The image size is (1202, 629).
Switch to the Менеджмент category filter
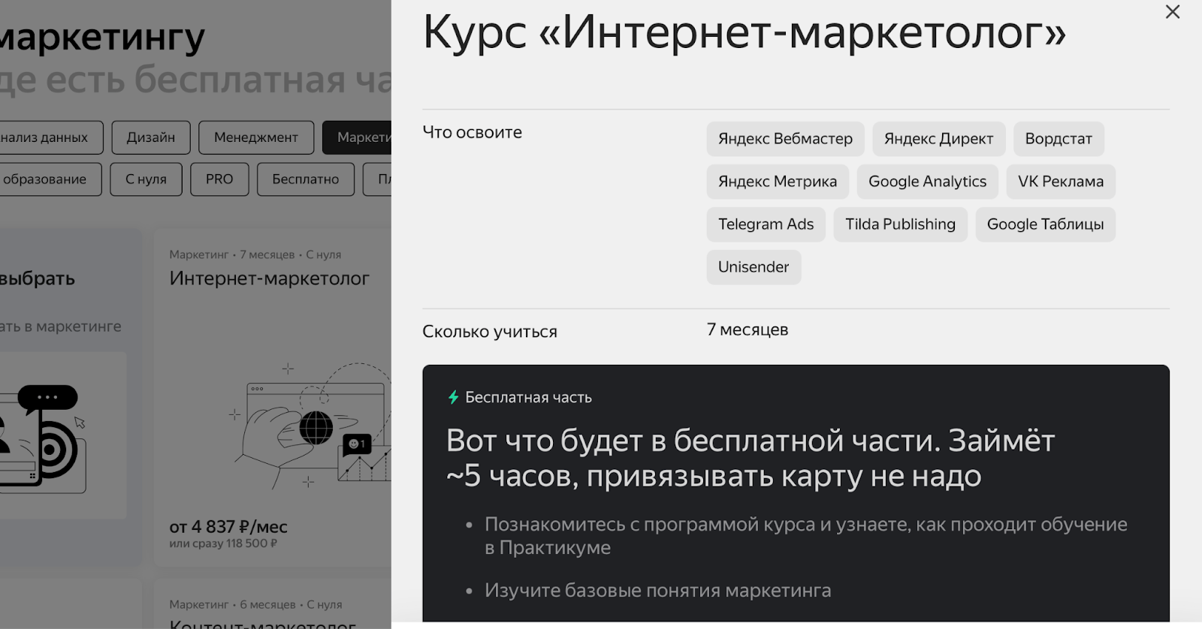(x=255, y=137)
